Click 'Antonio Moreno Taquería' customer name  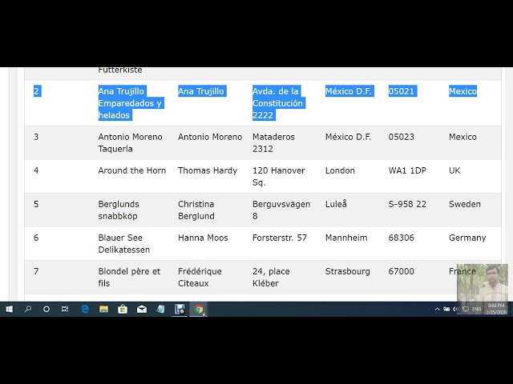point(130,142)
